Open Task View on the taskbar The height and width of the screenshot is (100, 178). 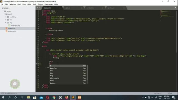tap(22, 97)
